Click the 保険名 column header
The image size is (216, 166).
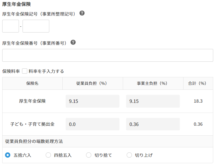[x=32, y=83]
